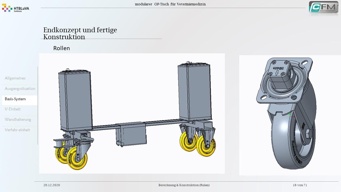Click the Endkonzept und fertige Konstruktion heading
Viewport: 341px width, 192px height.
pos(80,33)
